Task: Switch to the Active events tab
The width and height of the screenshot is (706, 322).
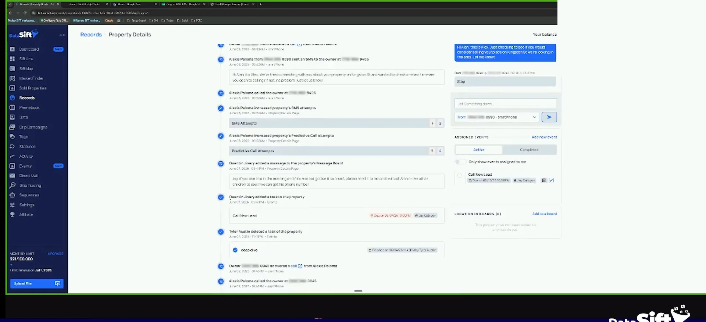Action: (479, 150)
